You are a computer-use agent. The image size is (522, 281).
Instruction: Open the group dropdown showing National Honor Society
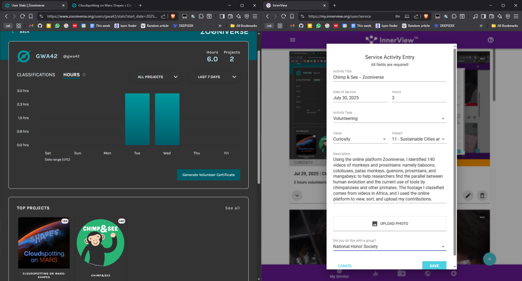pos(389,246)
